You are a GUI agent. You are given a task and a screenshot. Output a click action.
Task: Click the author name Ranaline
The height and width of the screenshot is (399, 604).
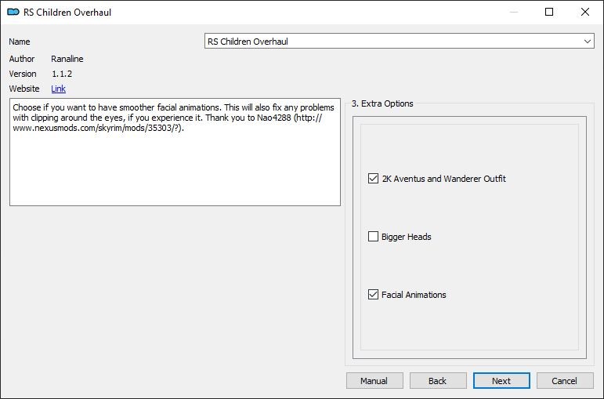coord(67,59)
